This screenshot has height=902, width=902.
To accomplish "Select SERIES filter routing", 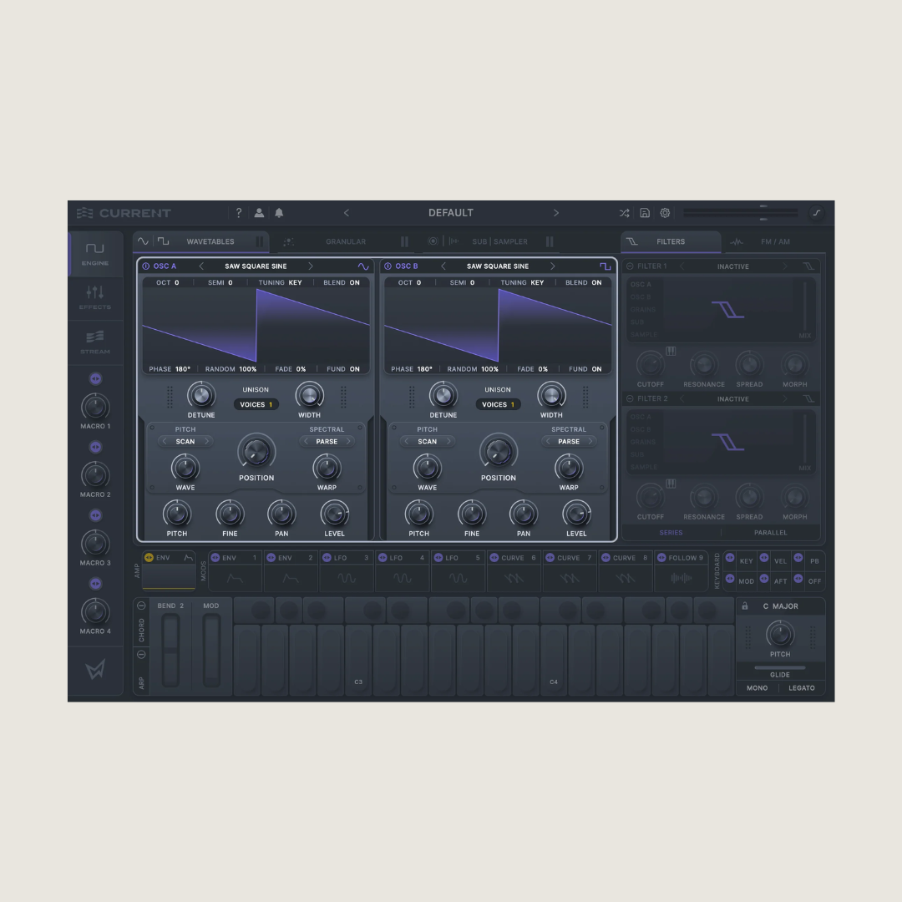I will point(671,533).
